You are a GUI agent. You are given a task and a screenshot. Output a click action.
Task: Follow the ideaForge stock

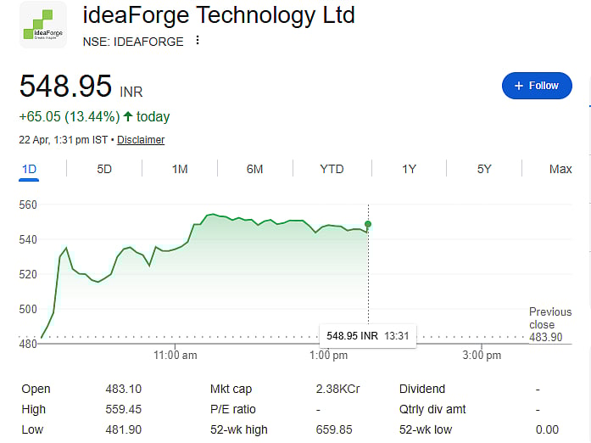(536, 86)
